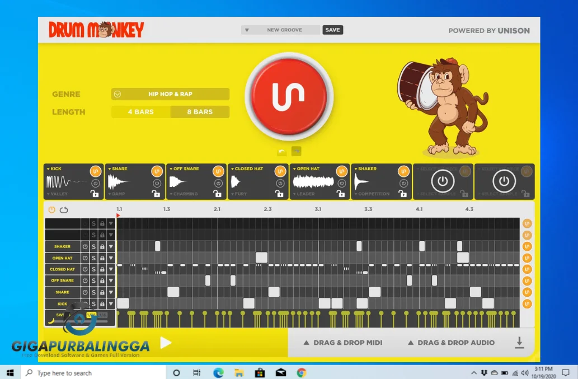Lock the Shaker sequencer row
578x379 pixels.
coord(102,246)
